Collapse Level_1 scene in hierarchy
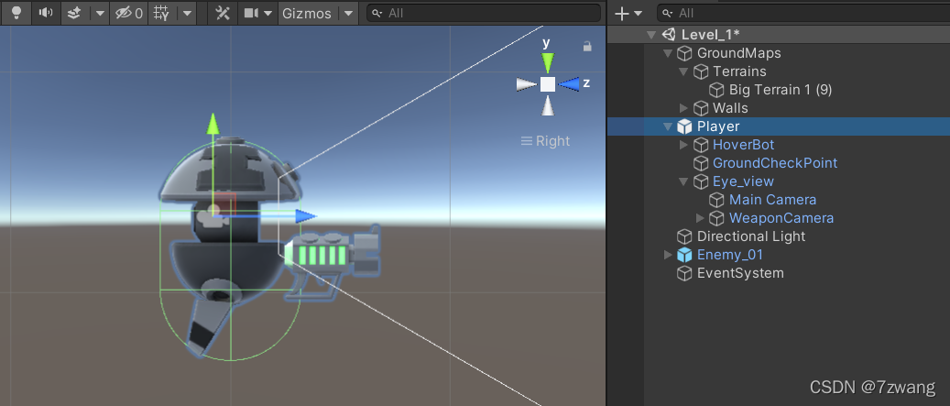 (650, 35)
